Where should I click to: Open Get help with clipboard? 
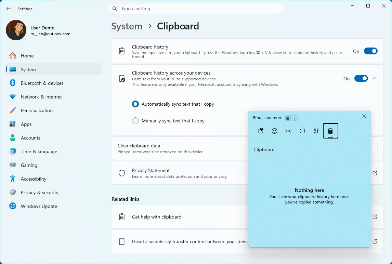[156, 217]
